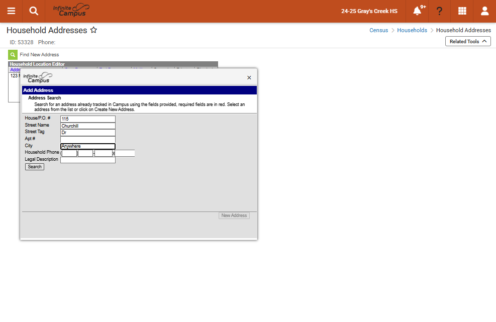Click the New Address button
This screenshot has height=322, width=496.
(234, 216)
